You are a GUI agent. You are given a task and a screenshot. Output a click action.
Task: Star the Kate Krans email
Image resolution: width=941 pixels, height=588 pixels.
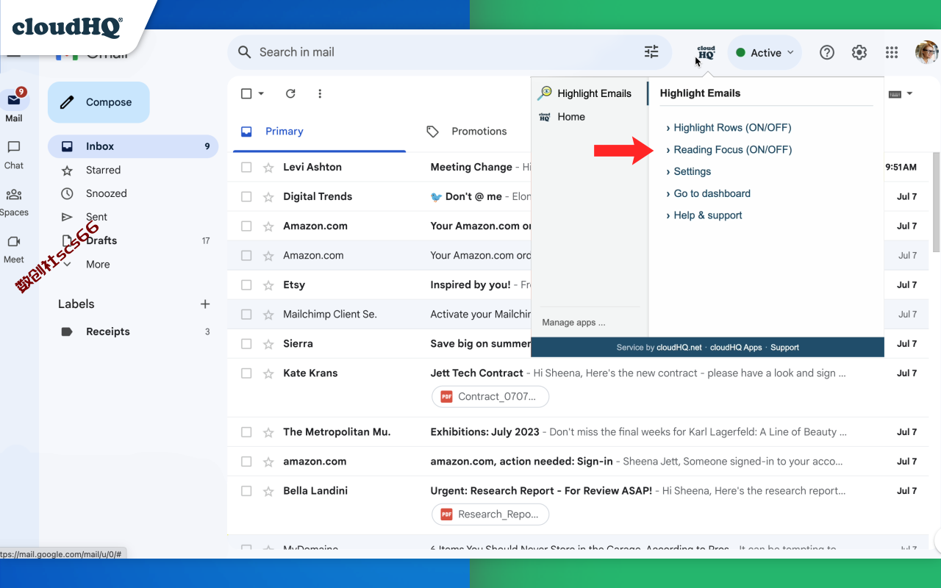[x=268, y=373]
